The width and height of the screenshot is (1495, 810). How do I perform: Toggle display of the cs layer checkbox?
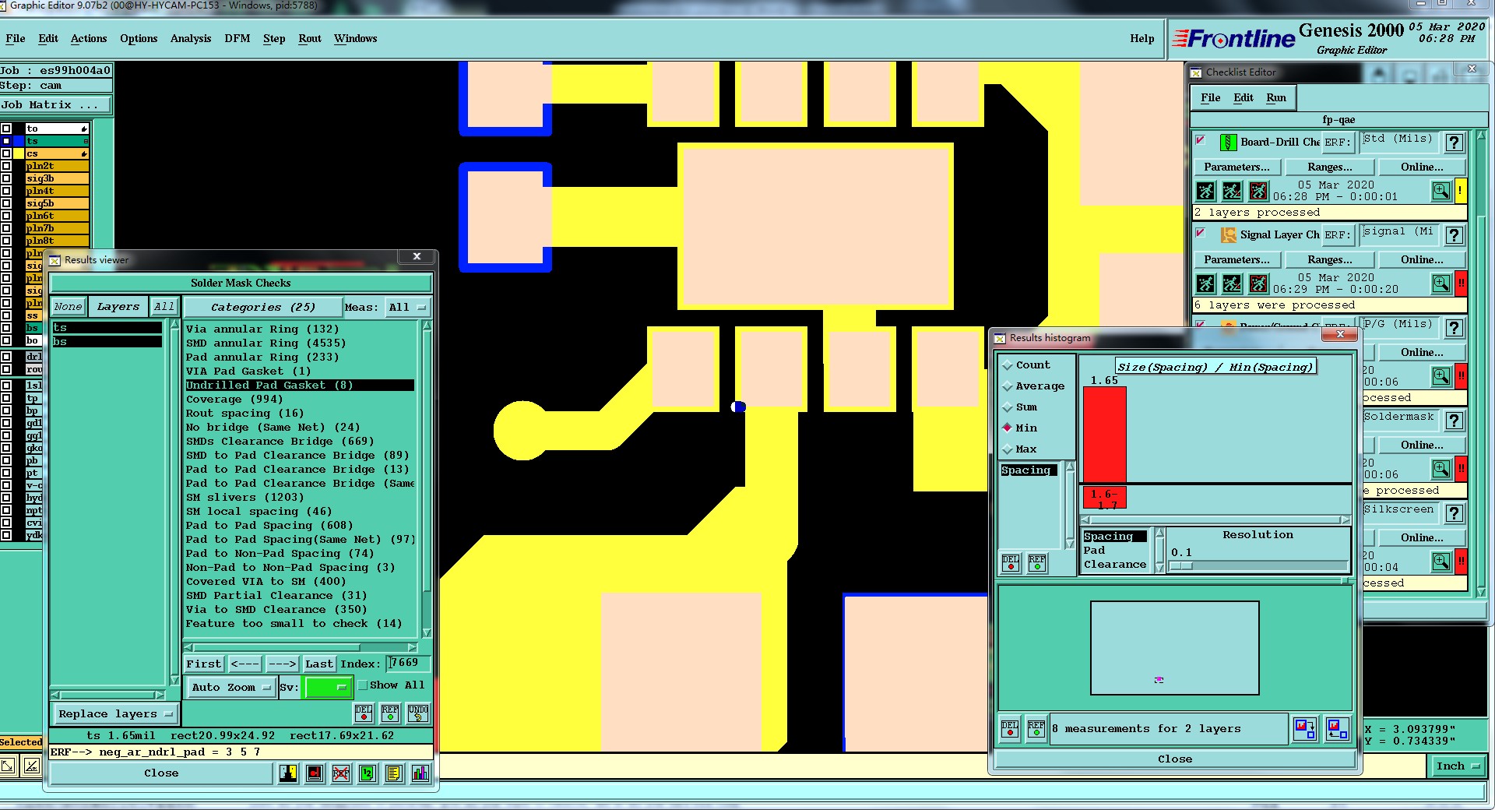tap(6, 153)
